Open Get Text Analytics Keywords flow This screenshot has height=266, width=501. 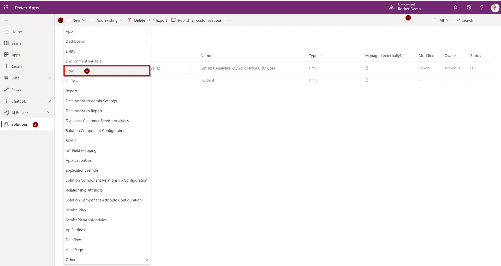pyautogui.click(x=238, y=68)
